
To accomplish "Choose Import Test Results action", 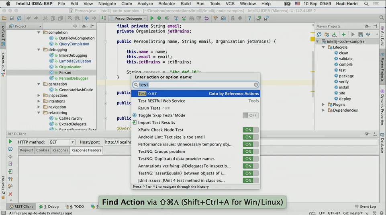I will [x=196, y=123].
